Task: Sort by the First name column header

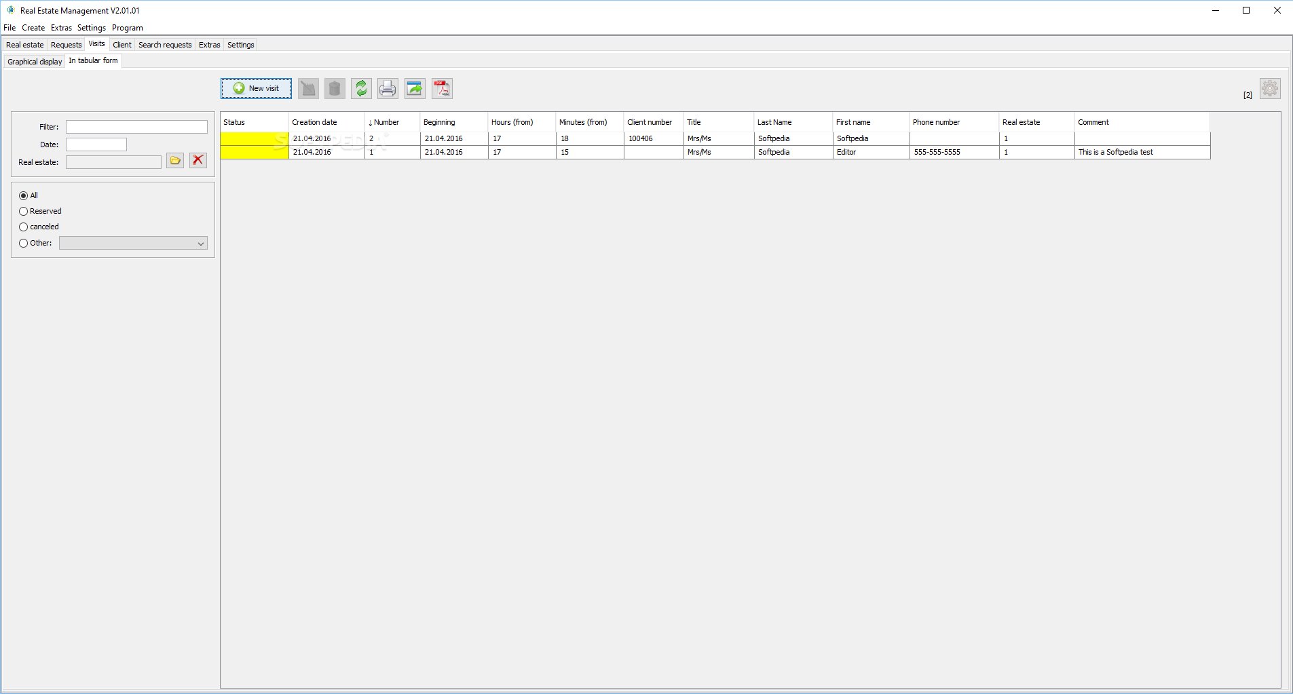Action: point(872,122)
